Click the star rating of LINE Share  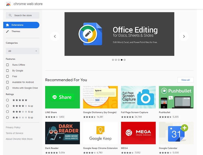(x=52, y=117)
